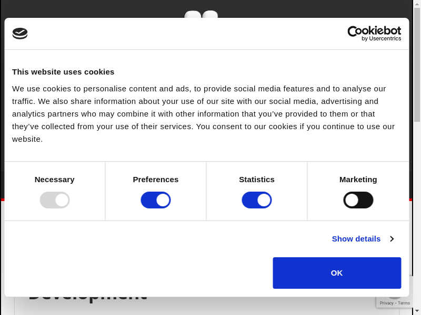Click the white site logo behind the dialog
The height and width of the screenshot is (315, 421).
tap(201, 14)
